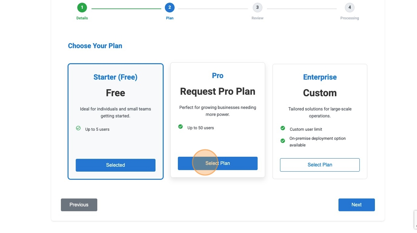Click the Selected button on Starter plan
This screenshot has height=233, width=417.
tap(115, 165)
